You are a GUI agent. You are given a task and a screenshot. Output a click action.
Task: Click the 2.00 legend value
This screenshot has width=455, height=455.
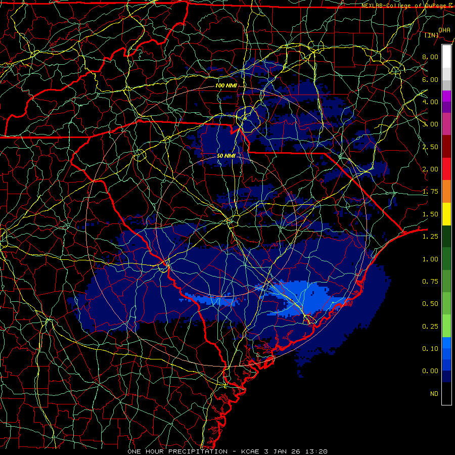(430, 169)
